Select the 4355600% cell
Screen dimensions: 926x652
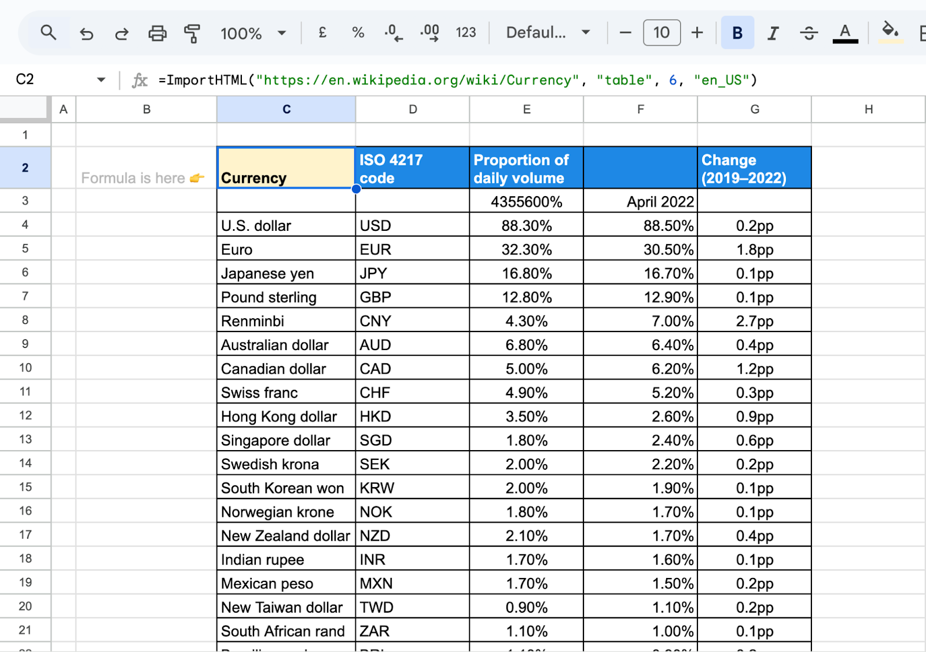click(527, 201)
